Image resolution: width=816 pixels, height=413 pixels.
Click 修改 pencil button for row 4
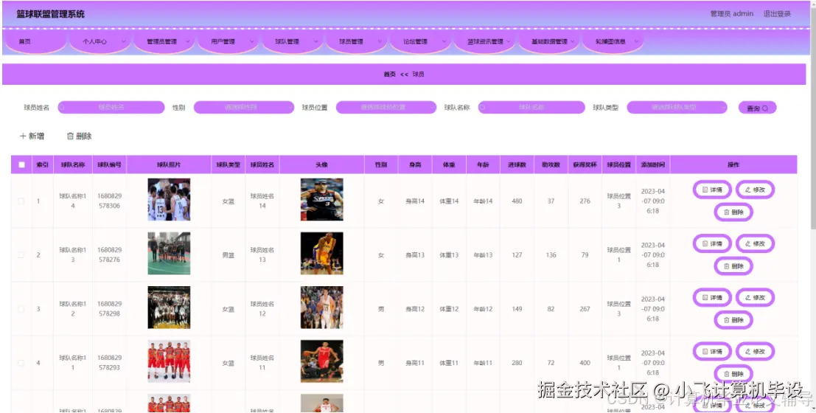point(755,351)
